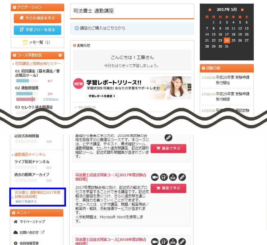Click お知らせ section arrow icon

(x=74, y=45)
